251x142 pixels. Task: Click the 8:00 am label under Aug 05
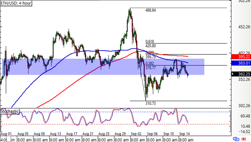point(24,140)
